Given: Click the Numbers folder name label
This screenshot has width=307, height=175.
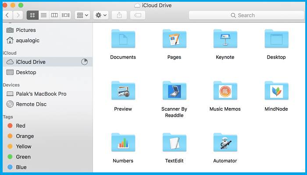Looking at the screenshot, I should 123,161.
